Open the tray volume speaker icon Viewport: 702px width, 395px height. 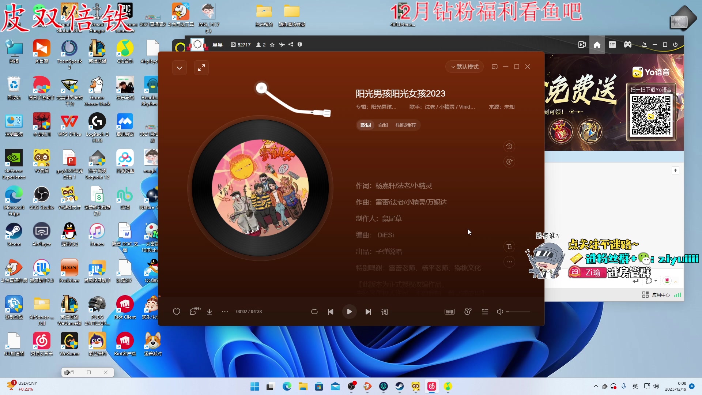[x=656, y=386]
